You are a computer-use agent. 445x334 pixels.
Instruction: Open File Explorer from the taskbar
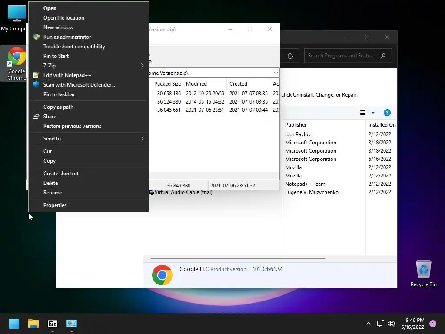(33, 324)
